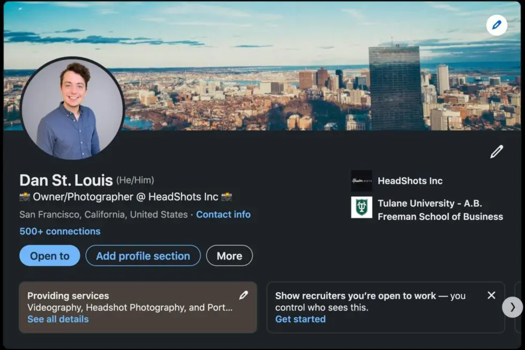
Task: Dismiss the open to work card
Action: [491, 295]
